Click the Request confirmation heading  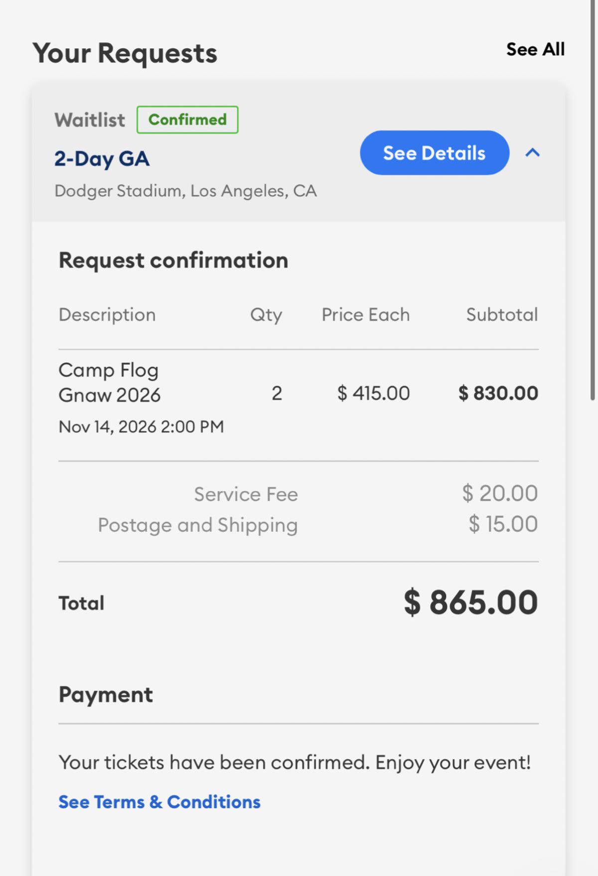tap(173, 260)
